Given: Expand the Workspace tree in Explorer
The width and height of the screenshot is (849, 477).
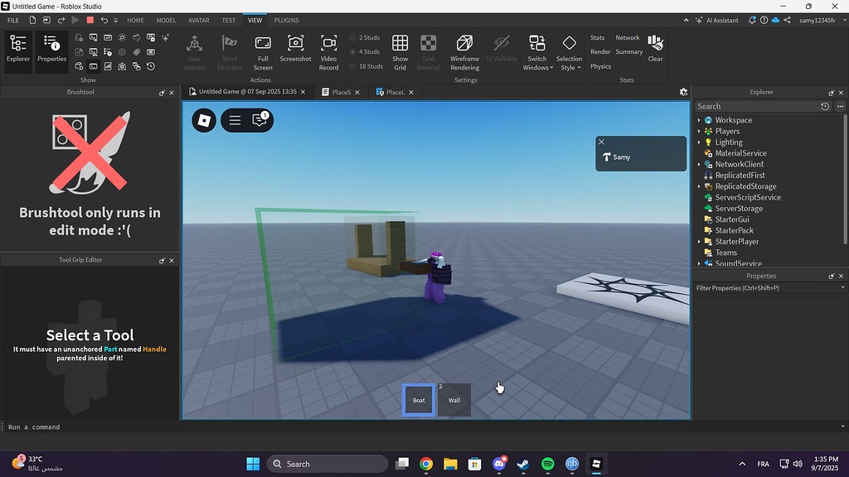Looking at the screenshot, I should tap(701, 120).
